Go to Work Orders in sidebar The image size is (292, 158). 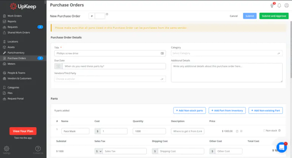[14, 16]
